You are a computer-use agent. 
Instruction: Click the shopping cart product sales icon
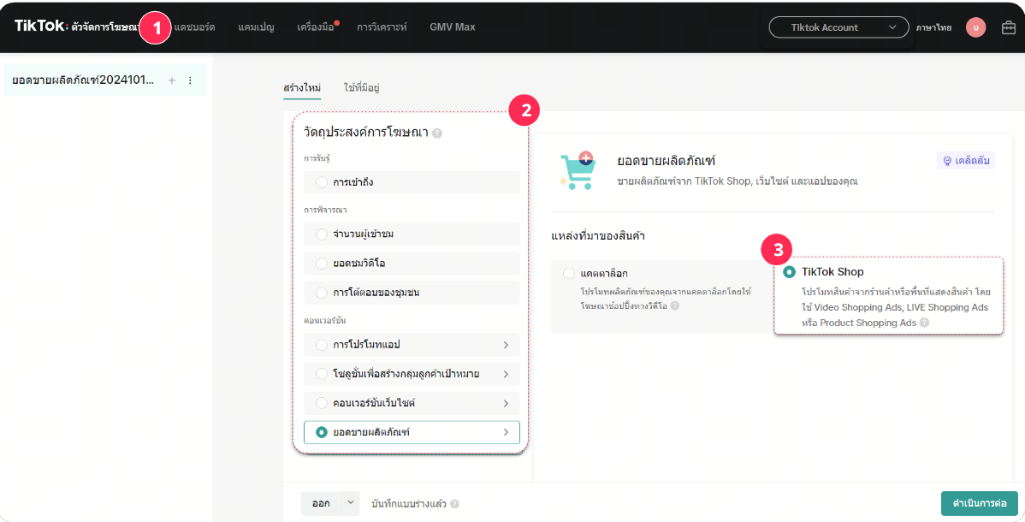pyautogui.click(x=578, y=171)
